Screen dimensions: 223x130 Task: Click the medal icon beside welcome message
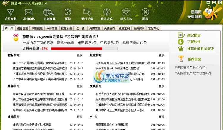[16, 37]
